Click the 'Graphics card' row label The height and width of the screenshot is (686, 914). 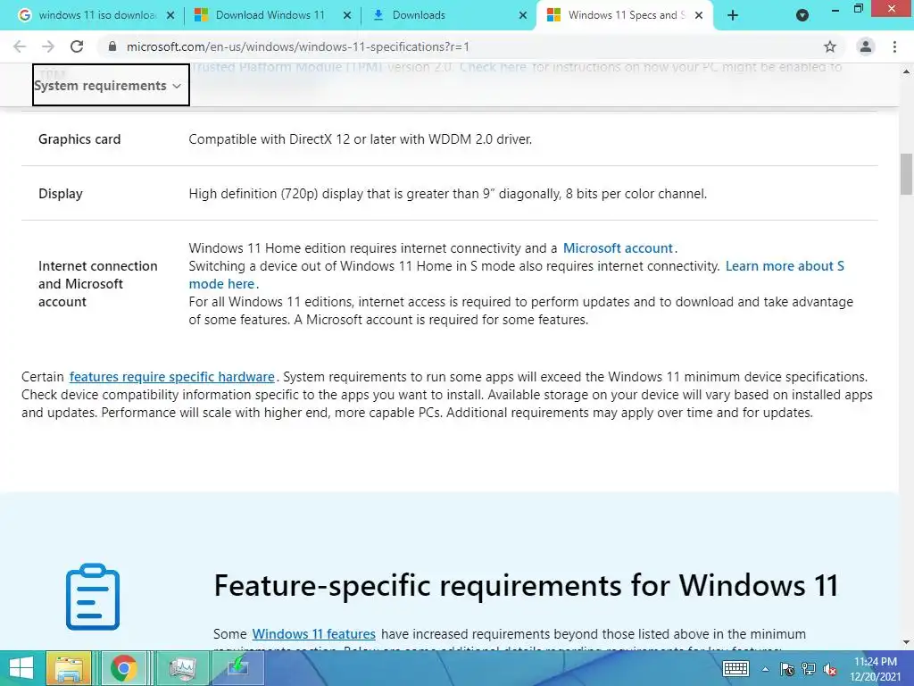79,139
